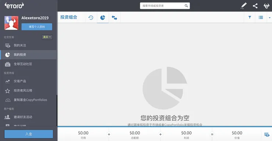Viewport: 272px width, 141px height.
Task: Click the 投资组合 heading
Action: [69, 17]
